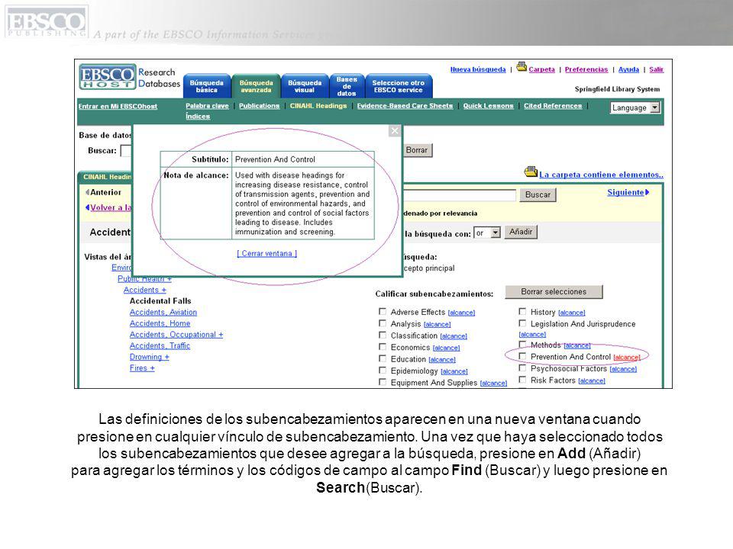Image resolution: width=733 pixels, height=549 pixels.
Task: Select the Bases de datos tab
Action: pyautogui.click(x=347, y=86)
